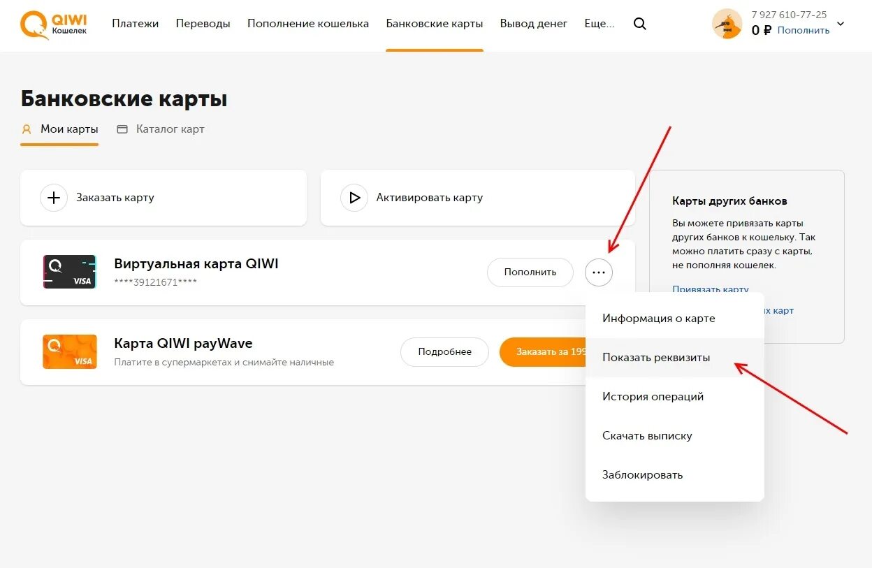Click the card number ****39121671****
This screenshot has width=872, height=568.
(156, 282)
